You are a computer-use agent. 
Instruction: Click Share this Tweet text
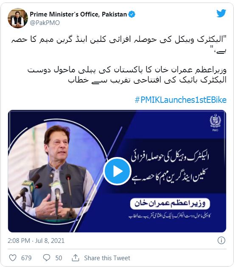[107, 258]
